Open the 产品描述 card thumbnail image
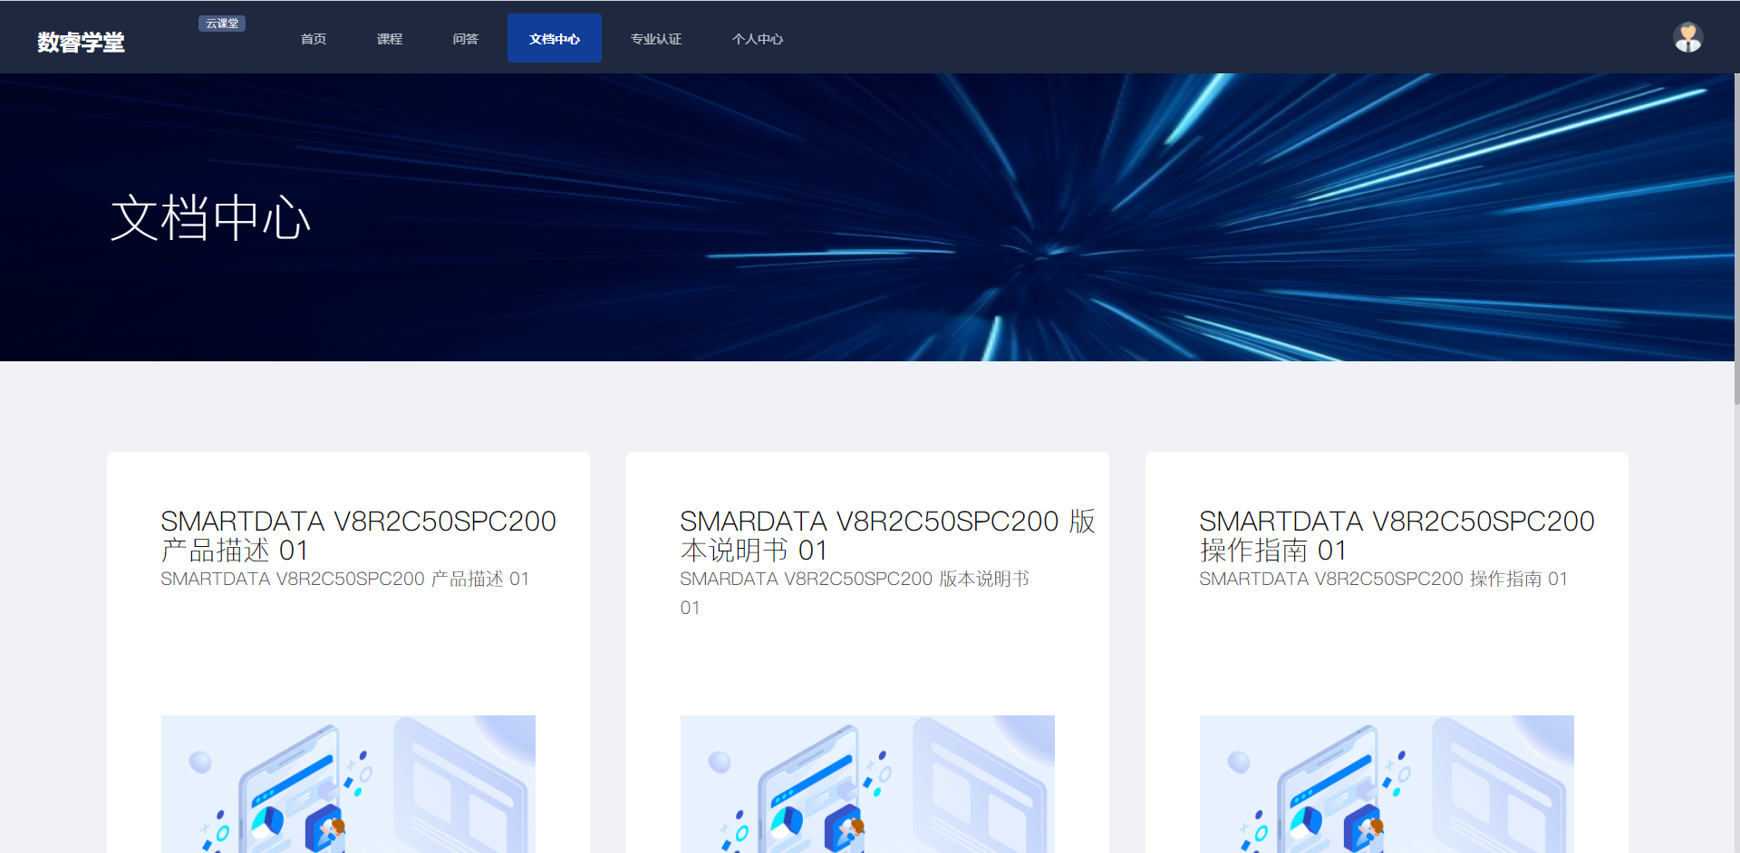 (348, 784)
